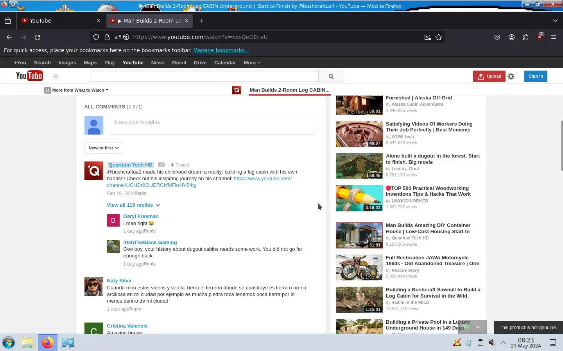Reply to the pinned Quantum Tech comment
The image size is (563, 351).
point(140,193)
